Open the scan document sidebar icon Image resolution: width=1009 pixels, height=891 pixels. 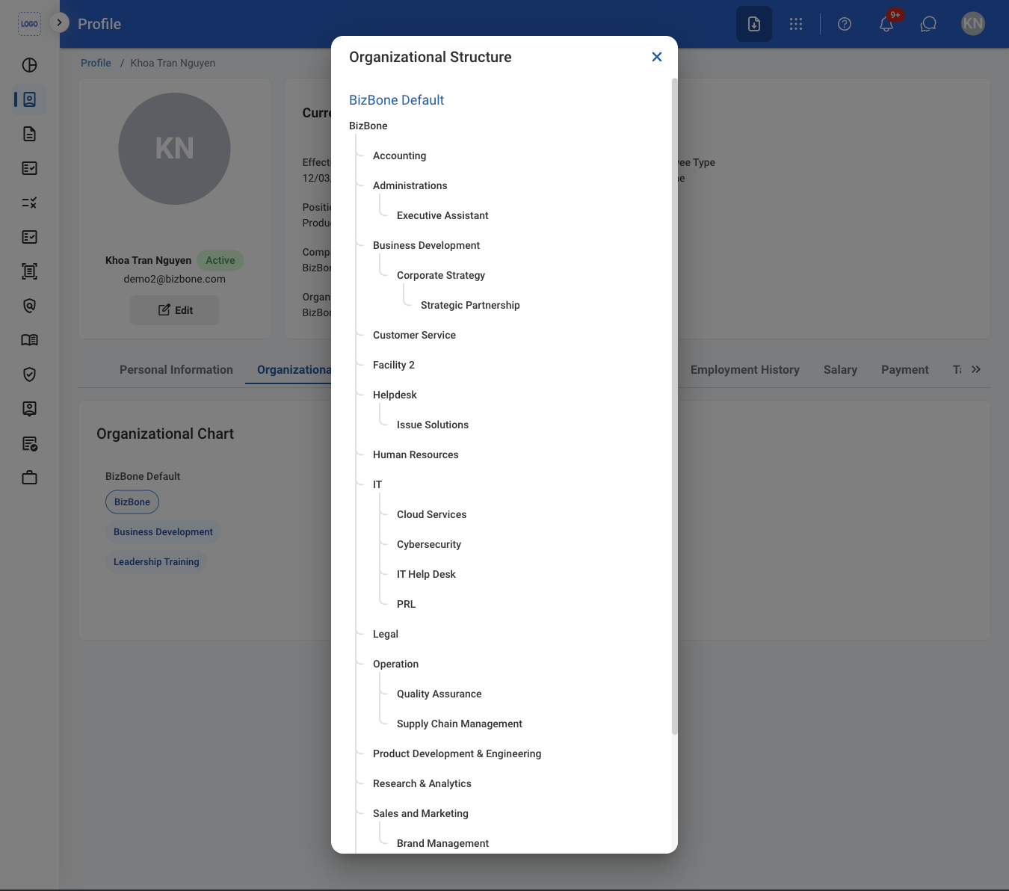[30, 271]
